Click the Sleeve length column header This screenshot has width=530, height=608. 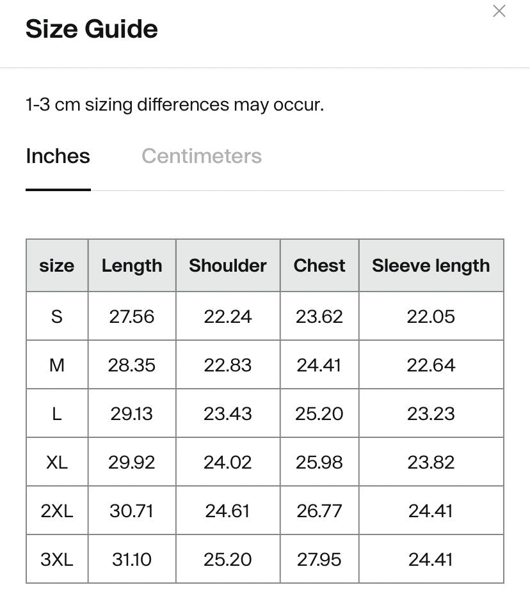pos(431,266)
